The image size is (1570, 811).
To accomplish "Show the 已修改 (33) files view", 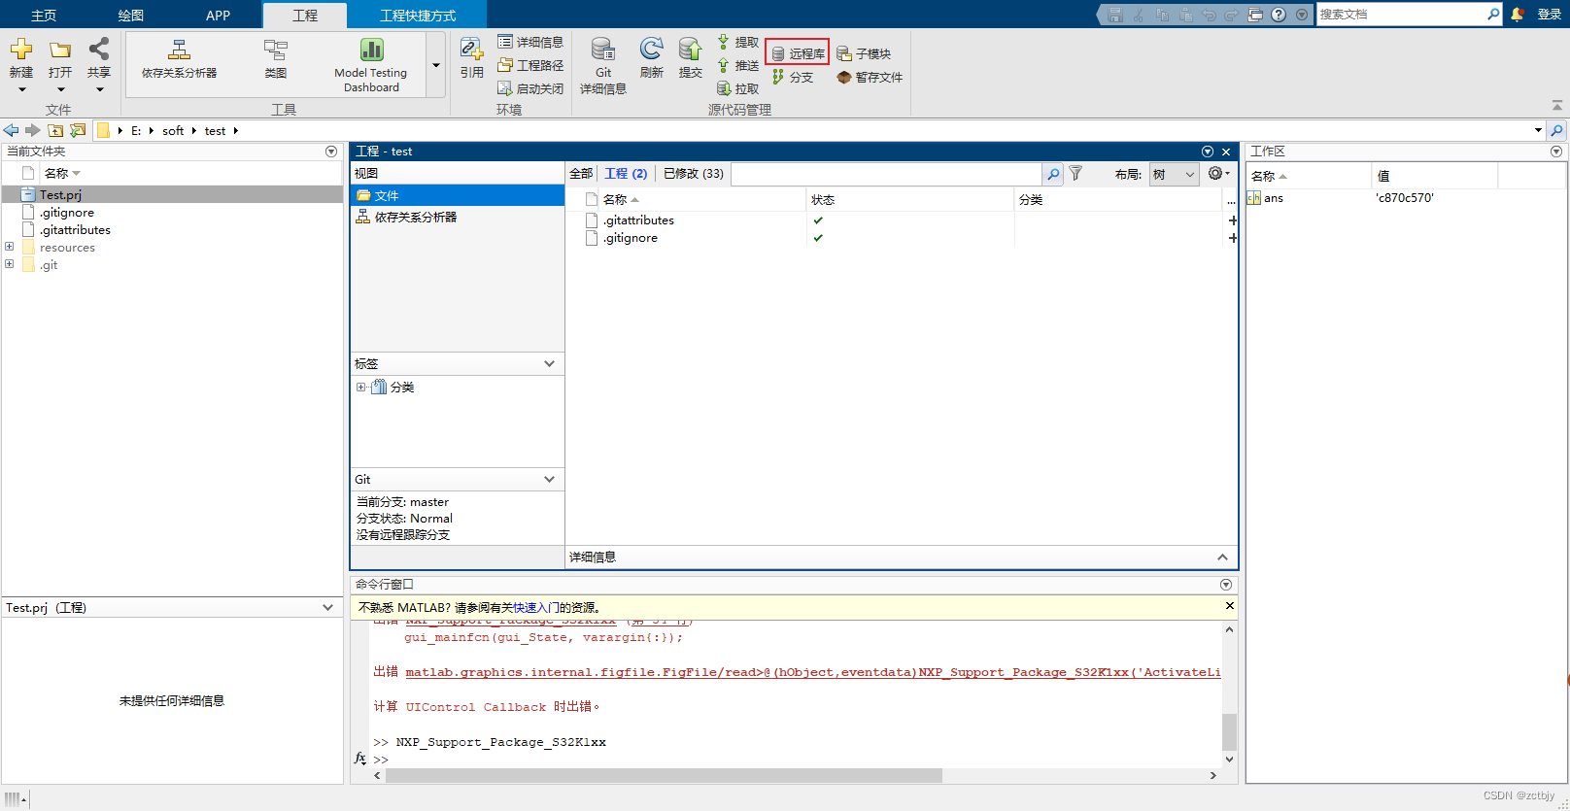I will (694, 173).
